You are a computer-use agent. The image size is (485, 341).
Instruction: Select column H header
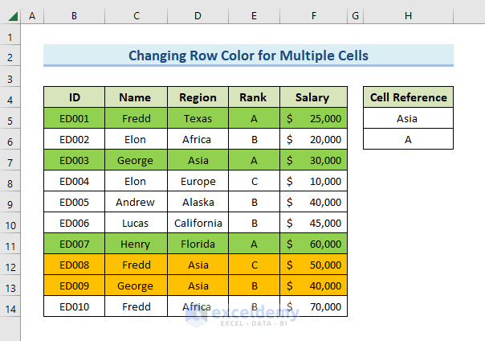(408, 16)
